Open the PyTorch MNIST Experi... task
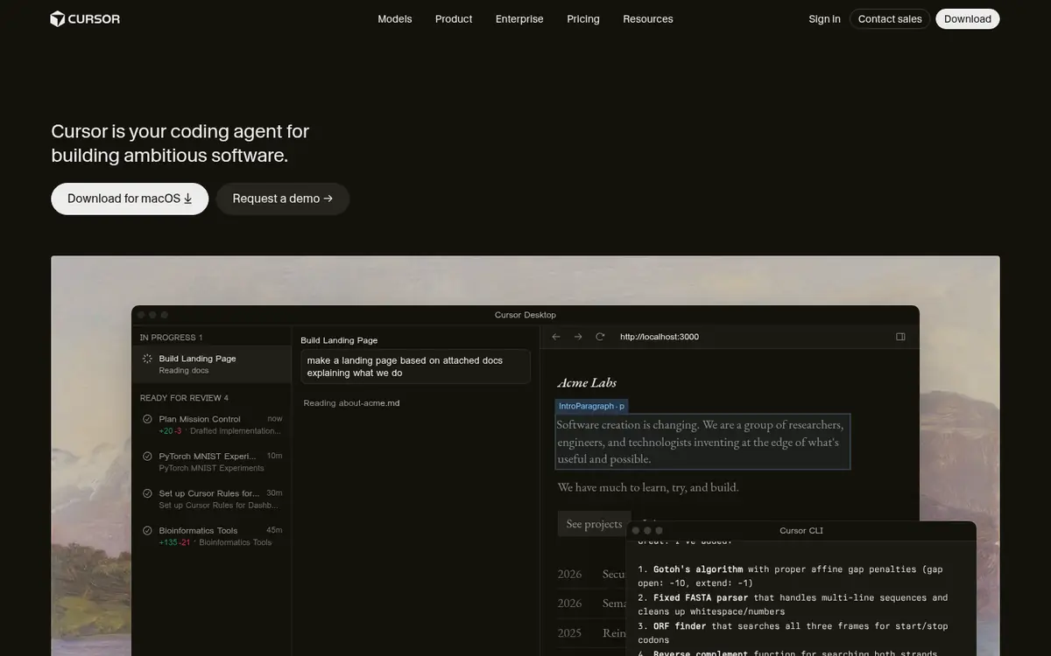 click(211, 462)
